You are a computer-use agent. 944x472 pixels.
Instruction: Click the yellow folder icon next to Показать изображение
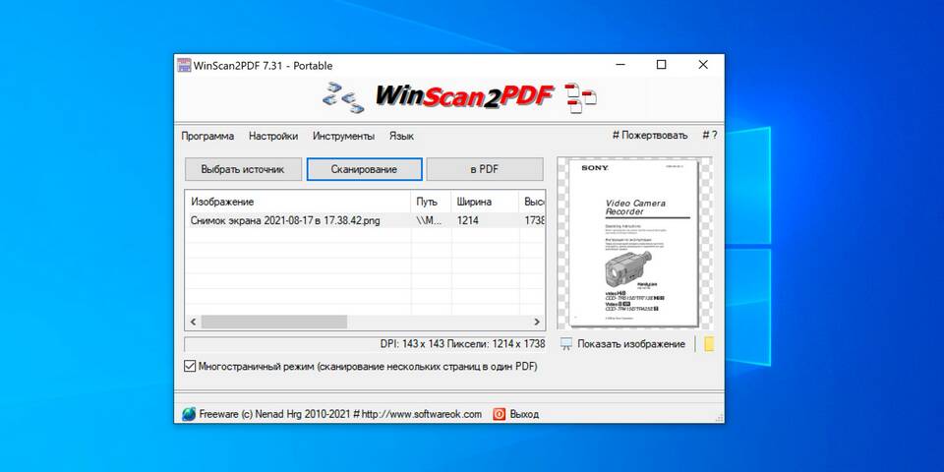pos(709,344)
